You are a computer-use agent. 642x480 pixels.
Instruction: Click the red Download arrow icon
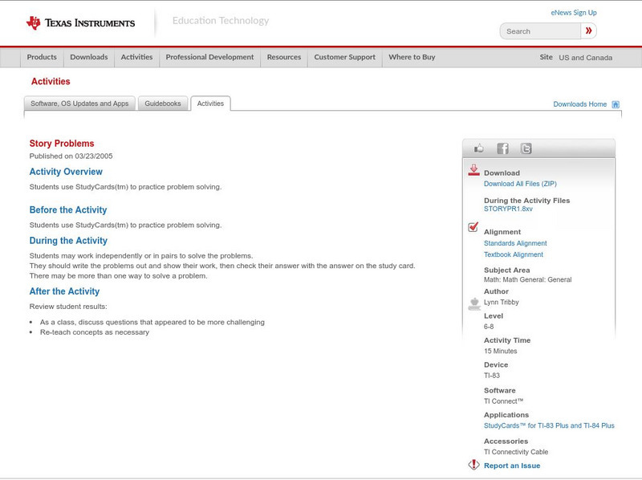[x=473, y=170]
